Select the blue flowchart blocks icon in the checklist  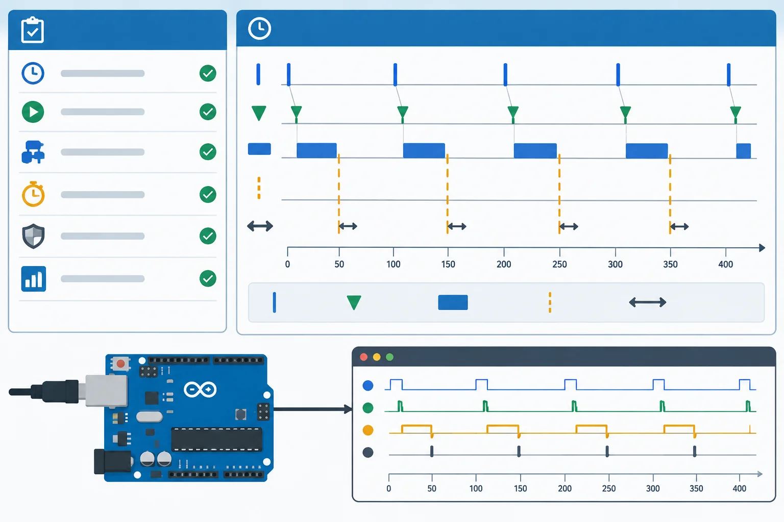point(33,152)
